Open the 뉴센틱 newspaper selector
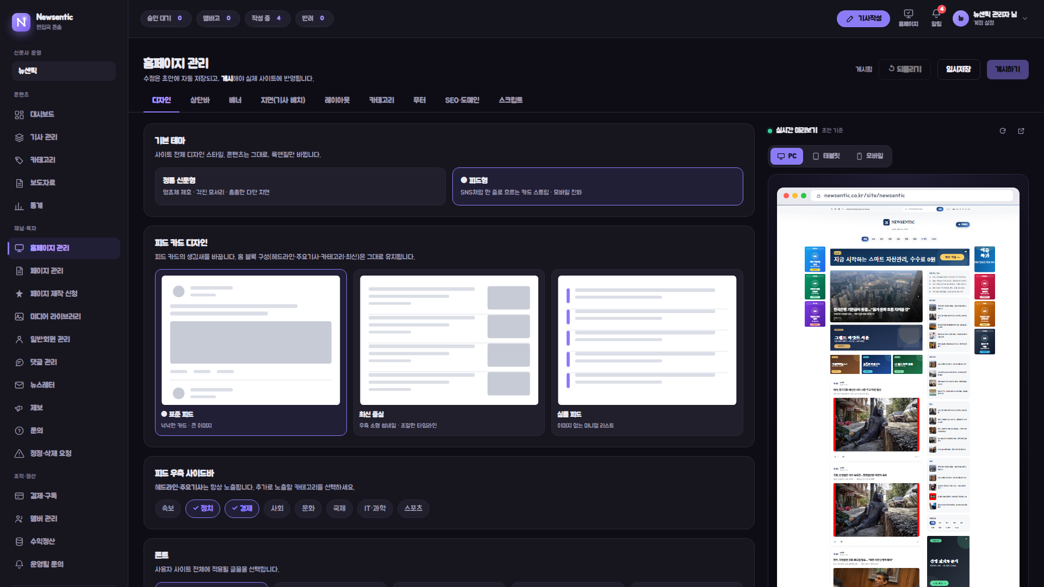This screenshot has height=587, width=1044. click(x=64, y=71)
